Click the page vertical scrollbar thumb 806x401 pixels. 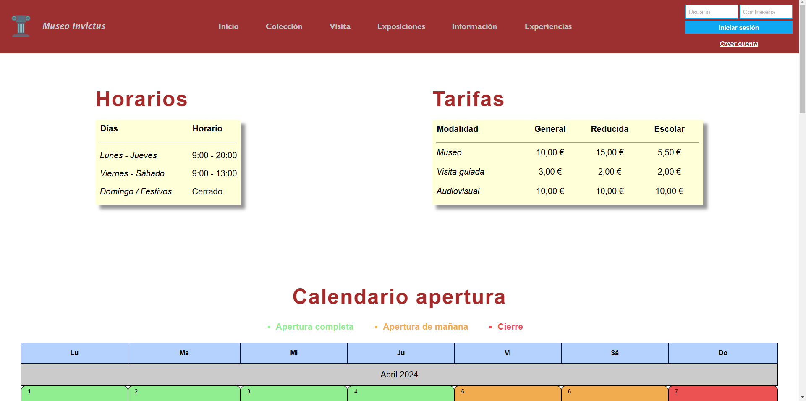[802, 60]
